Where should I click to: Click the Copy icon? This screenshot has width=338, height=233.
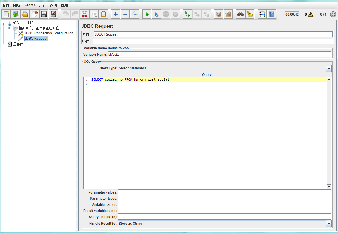pos(94,14)
